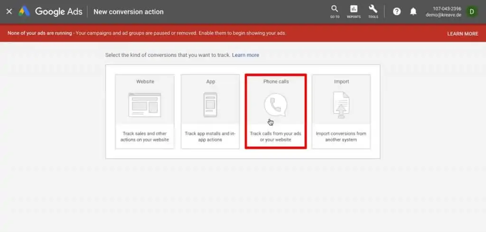Click the website layout illustration icon
The height and width of the screenshot is (232, 486).
tap(145, 105)
